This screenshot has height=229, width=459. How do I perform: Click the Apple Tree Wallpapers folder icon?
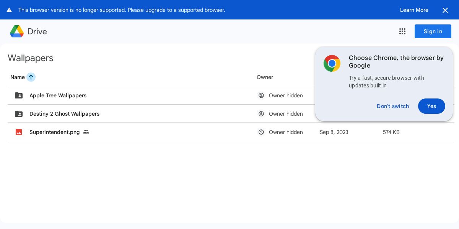tap(19, 95)
